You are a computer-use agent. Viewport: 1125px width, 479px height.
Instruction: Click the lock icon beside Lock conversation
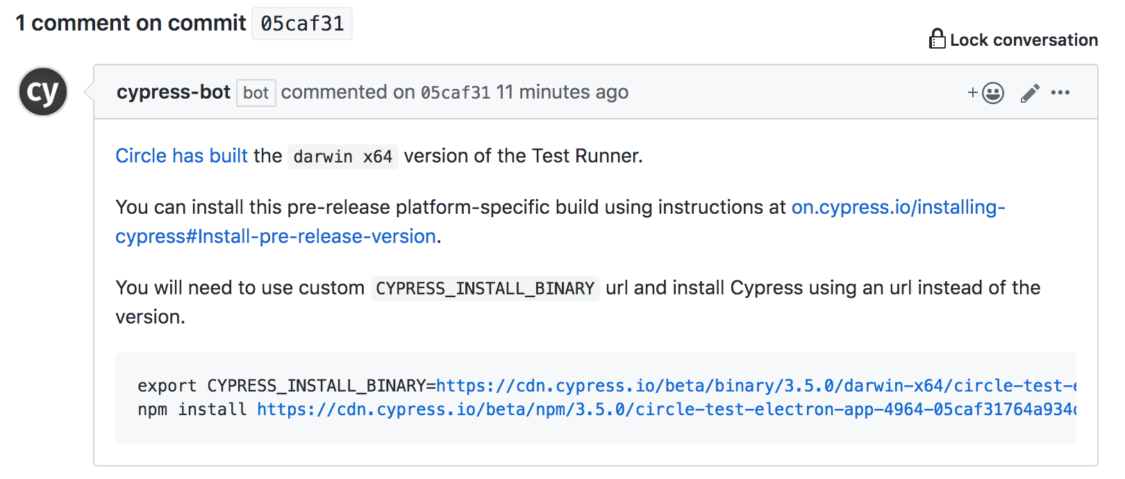click(937, 38)
